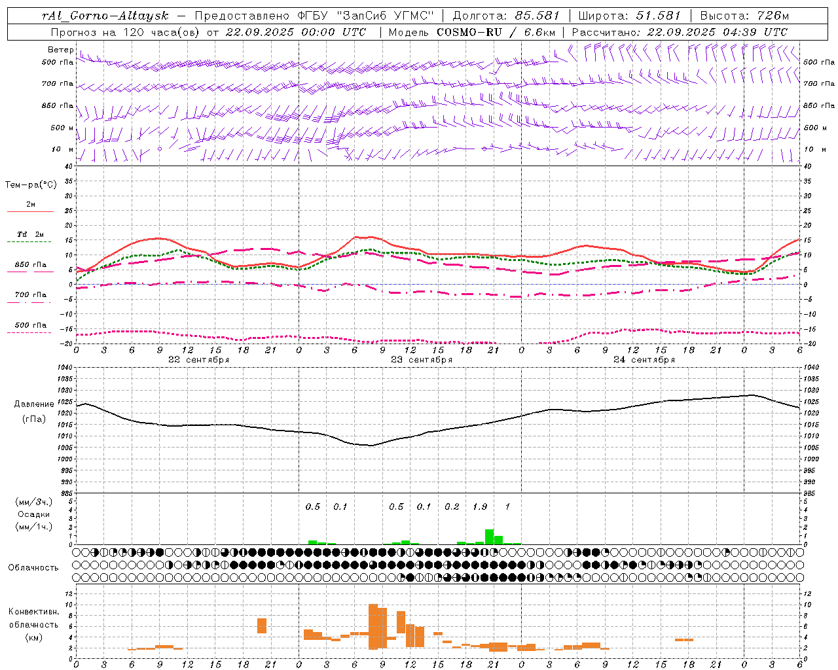
Task: Click the date label 24 сентября
Action: point(644,360)
